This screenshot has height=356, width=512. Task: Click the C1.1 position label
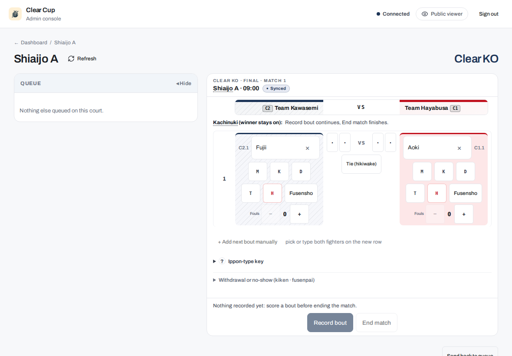(x=479, y=148)
